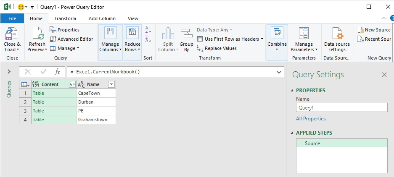Click Recent Sources
The width and height of the screenshot is (394, 177).
(374, 39)
